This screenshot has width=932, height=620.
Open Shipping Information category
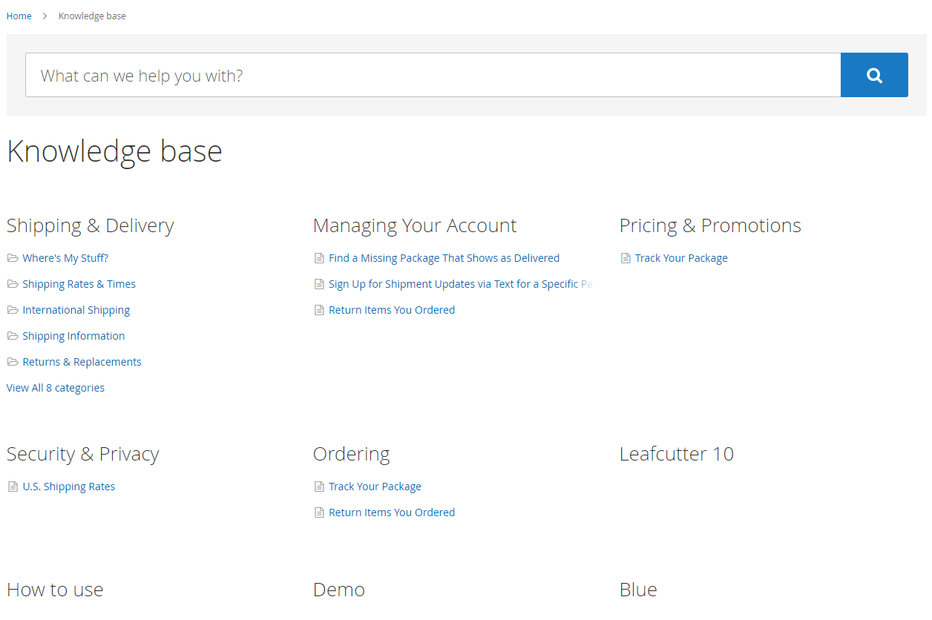click(x=73, y=336)
